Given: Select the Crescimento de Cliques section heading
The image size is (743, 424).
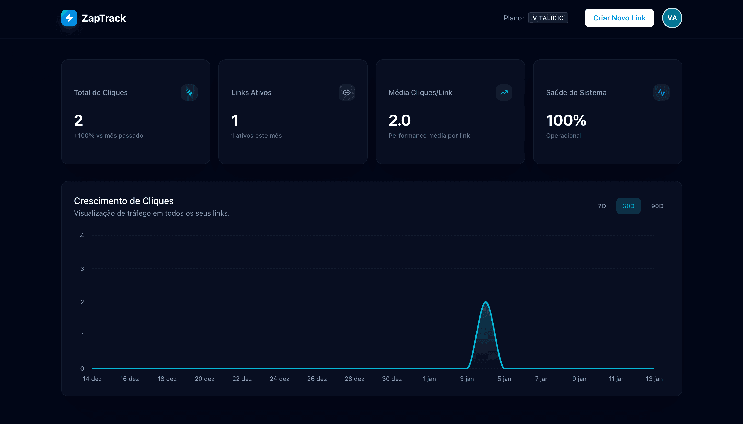Looking at the screenshot, I should click(123, 201).
